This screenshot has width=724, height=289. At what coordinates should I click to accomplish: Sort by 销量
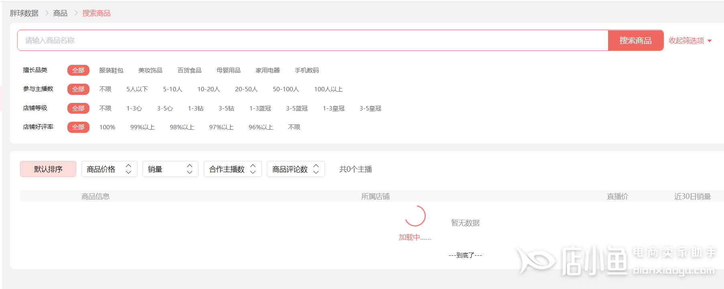coord(170,169)
